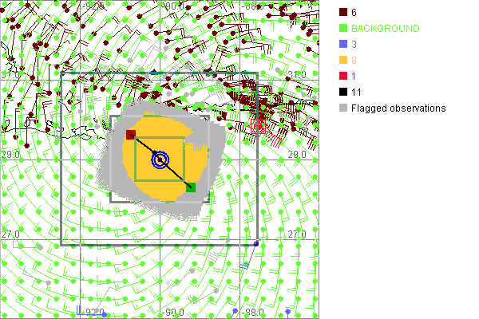Viewport: 479px width, 319px height.
Task: Click the red boxed marker near coastline
Action: point(257,125)
